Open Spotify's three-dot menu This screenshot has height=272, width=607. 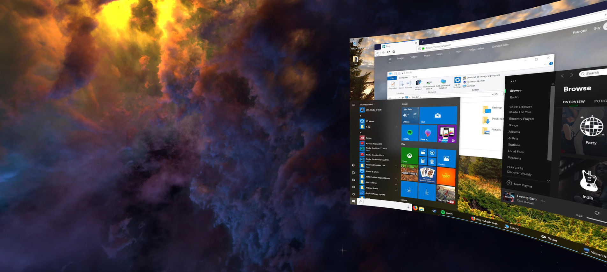513,81
